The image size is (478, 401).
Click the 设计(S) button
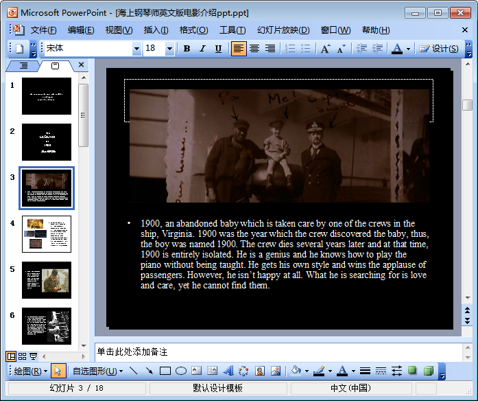click(438, 49)
